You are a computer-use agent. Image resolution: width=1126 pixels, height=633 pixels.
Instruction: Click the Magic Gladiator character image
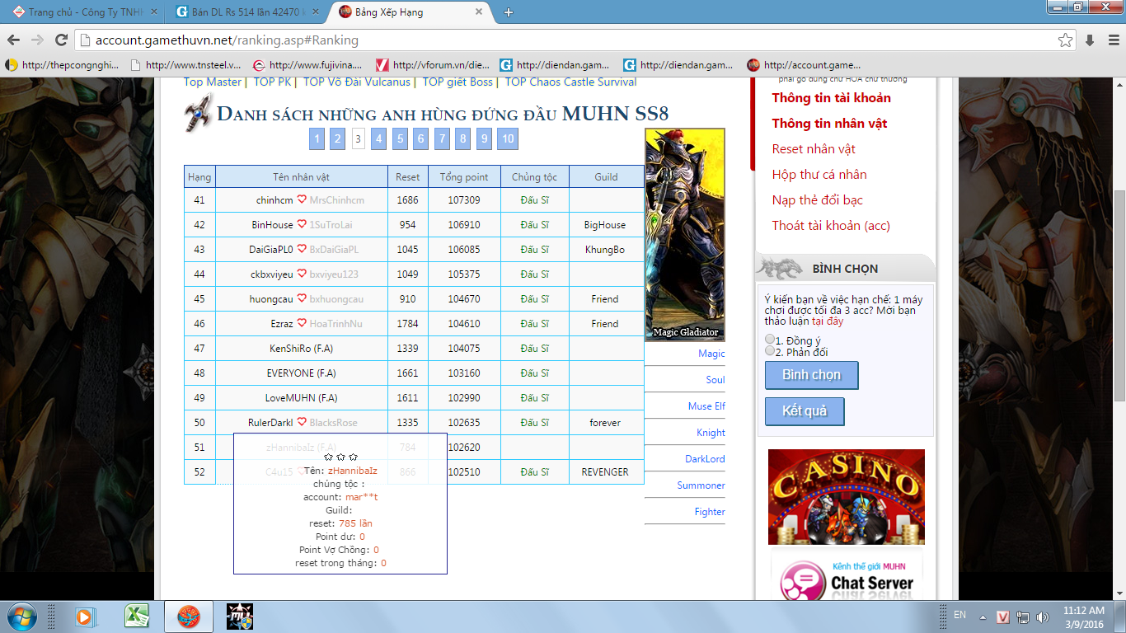(x=685, y=235)
